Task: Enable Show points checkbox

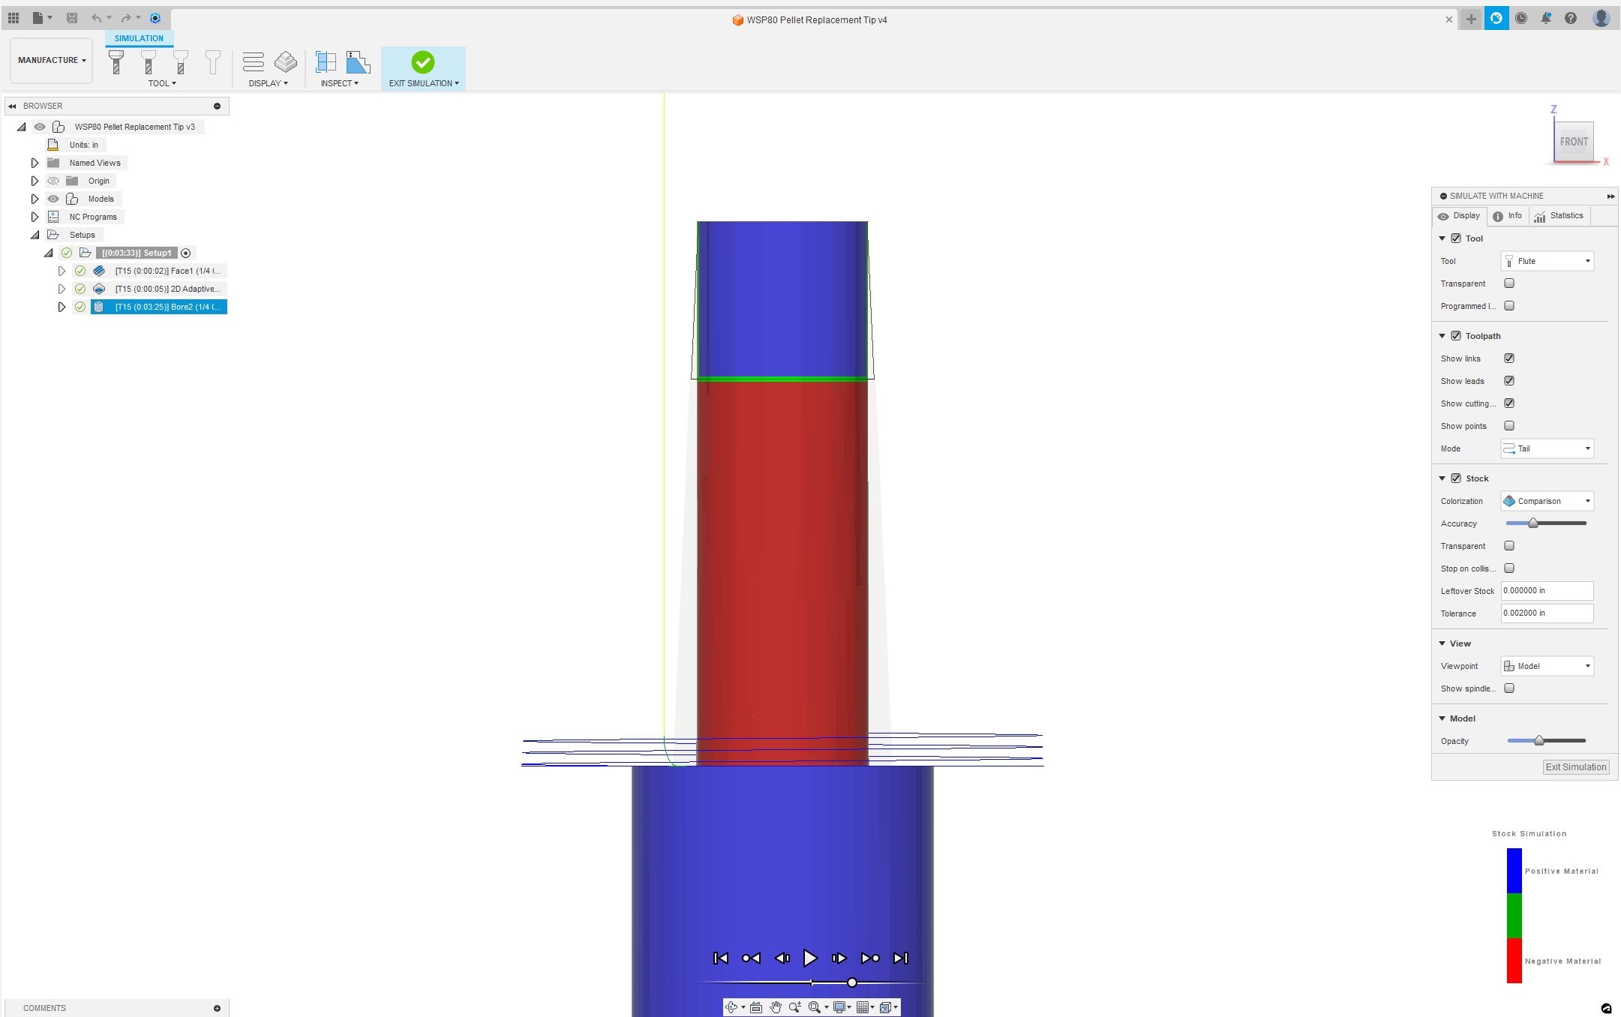Action: pyautogui.click(x=1509, y=426)
